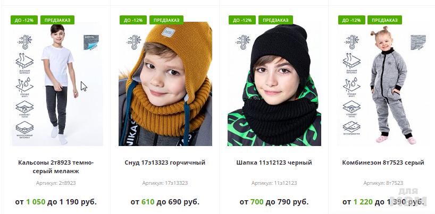This screenshot has height=214, width=435.
Task: Click the thermometer icon on the mustard snood image
Action: click(x=133, y=42)
